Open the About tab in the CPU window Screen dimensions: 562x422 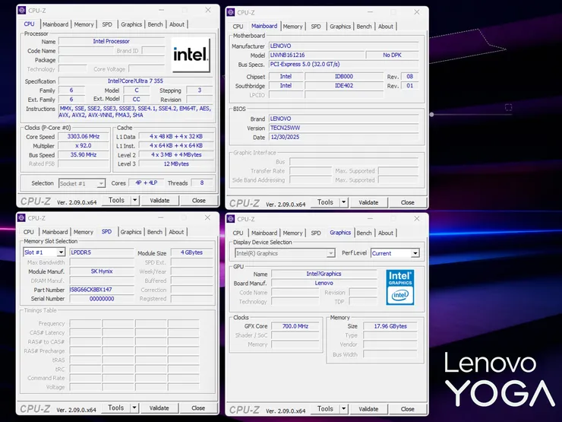(177, 24)
